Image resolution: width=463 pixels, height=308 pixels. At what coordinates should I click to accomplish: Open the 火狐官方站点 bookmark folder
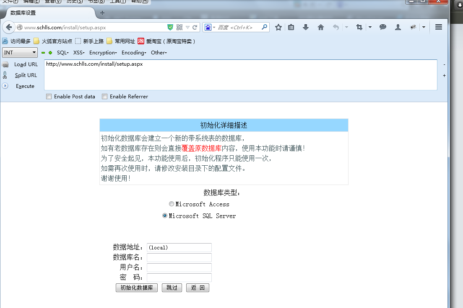click(53, 41)
